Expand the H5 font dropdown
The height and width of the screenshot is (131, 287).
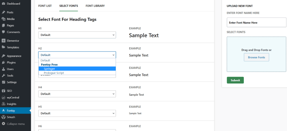(x=77, y=113)
